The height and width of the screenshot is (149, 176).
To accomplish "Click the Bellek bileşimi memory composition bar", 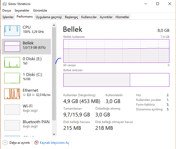I will pos(116,80).
